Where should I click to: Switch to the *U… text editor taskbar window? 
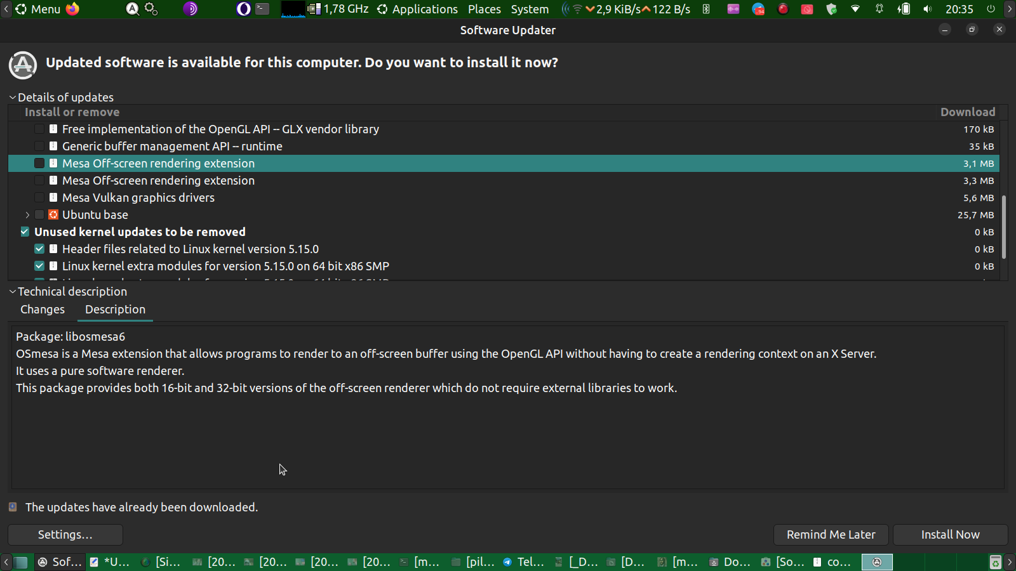pos(110,562)
